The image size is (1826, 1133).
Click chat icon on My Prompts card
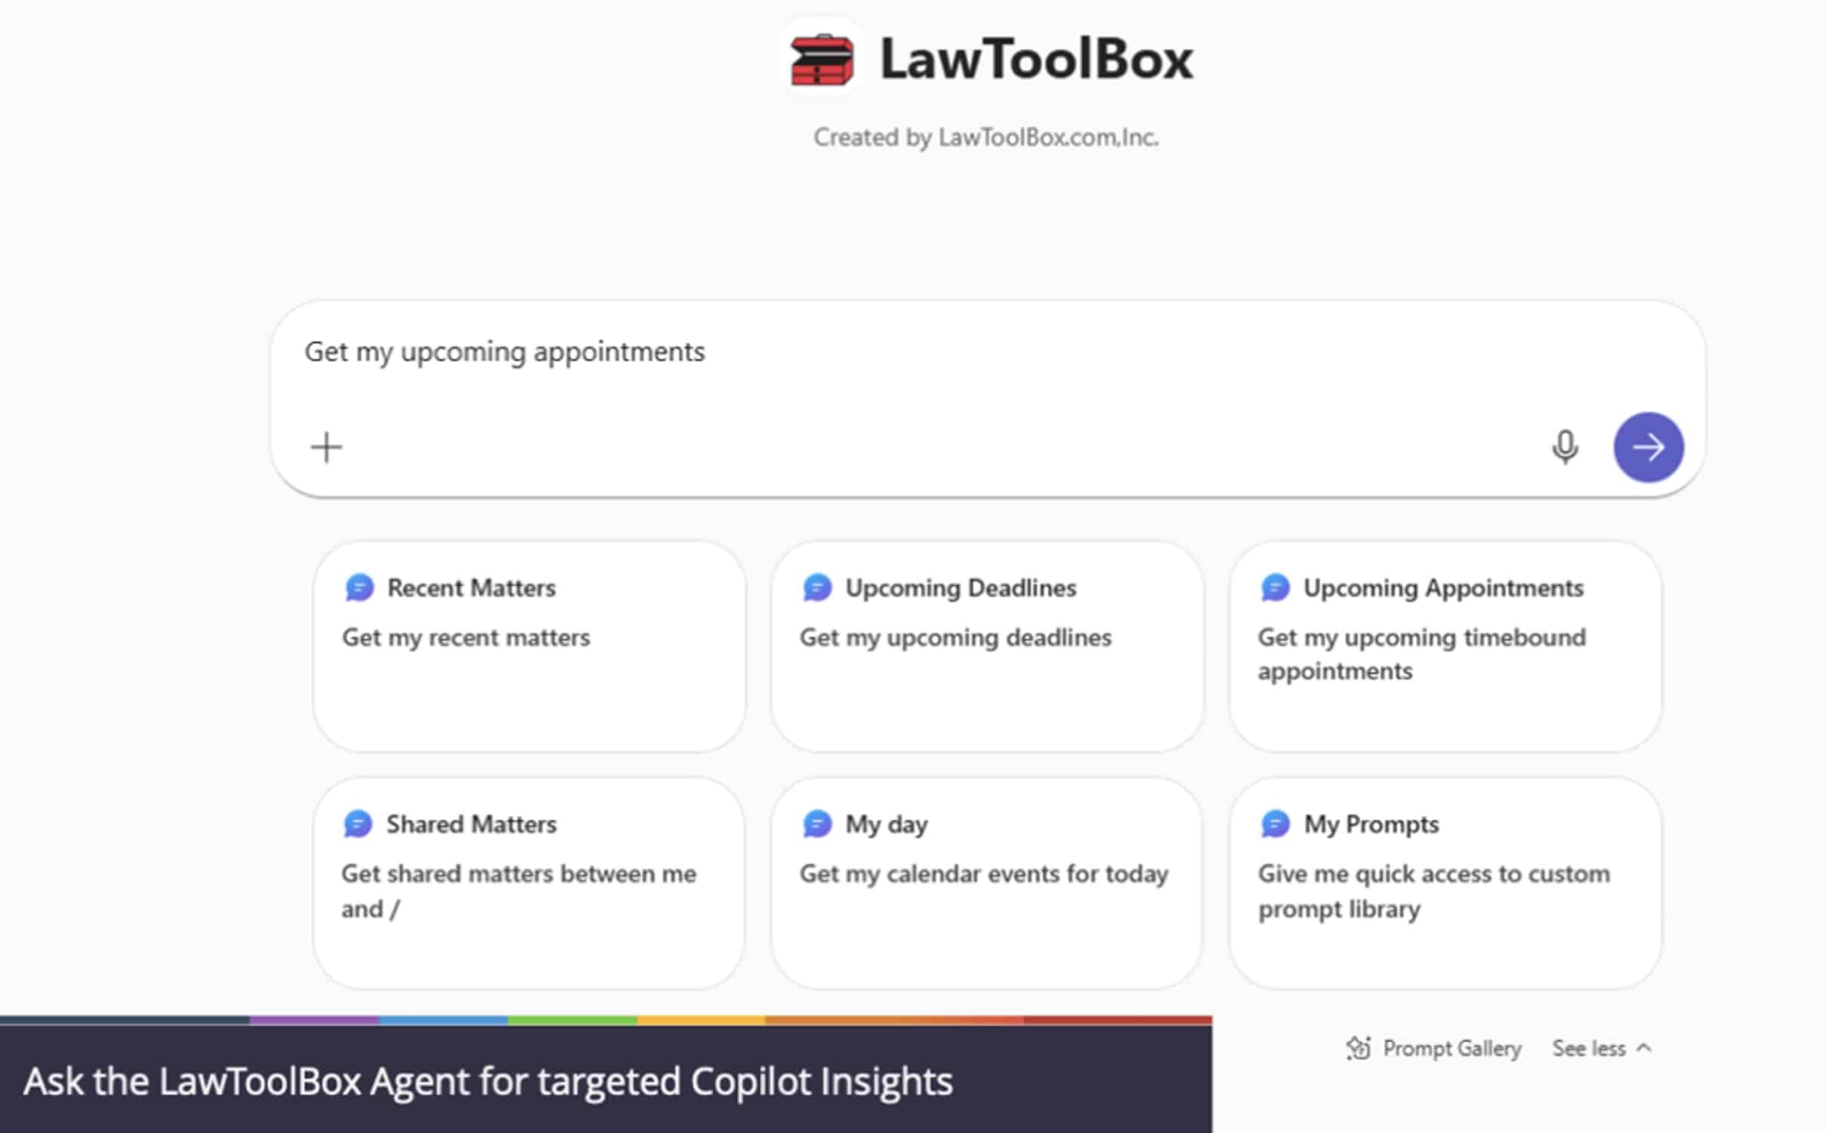pos(1275,824)
